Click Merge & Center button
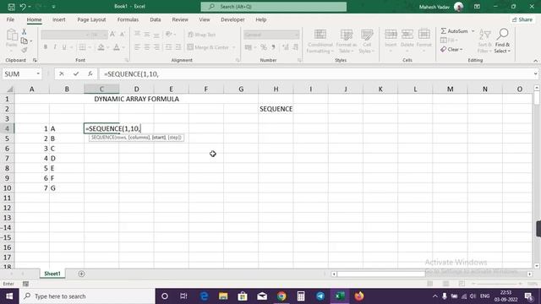This screenshot has width=541, height=304. pyautogui.click(x=209, y=47)
